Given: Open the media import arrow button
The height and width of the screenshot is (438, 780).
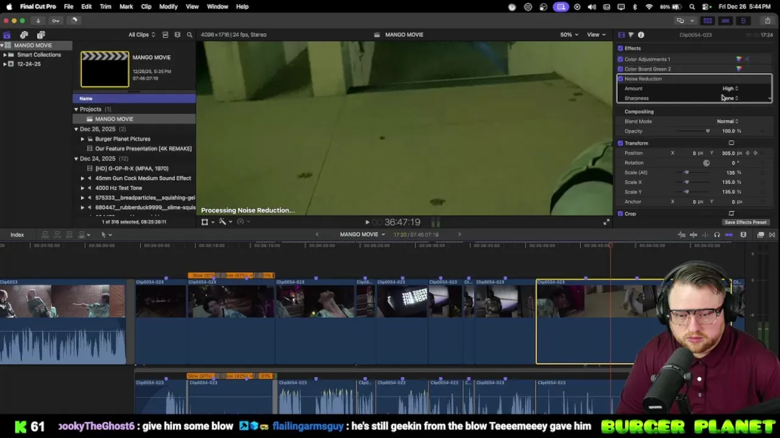Looking at the screenshot, I should [38, 20].
